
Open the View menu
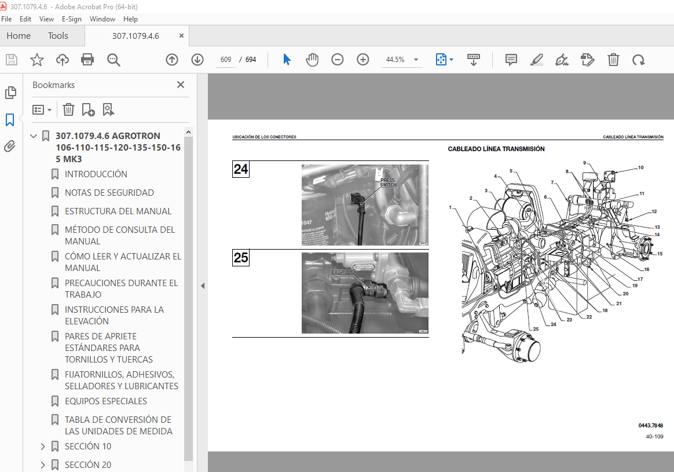pyautogui.click(x=46, y=19)
